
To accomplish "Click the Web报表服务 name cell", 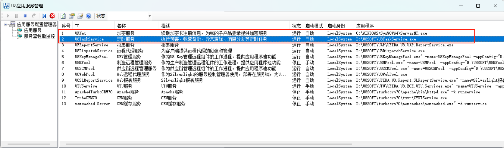I will [x=129, y=80].
